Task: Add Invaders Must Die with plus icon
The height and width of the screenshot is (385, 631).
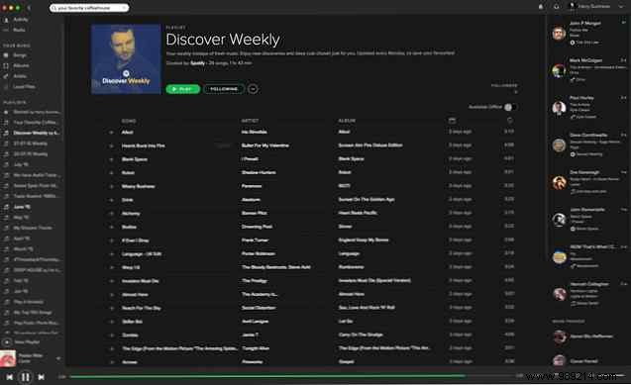Action: (x=111, y=281)
